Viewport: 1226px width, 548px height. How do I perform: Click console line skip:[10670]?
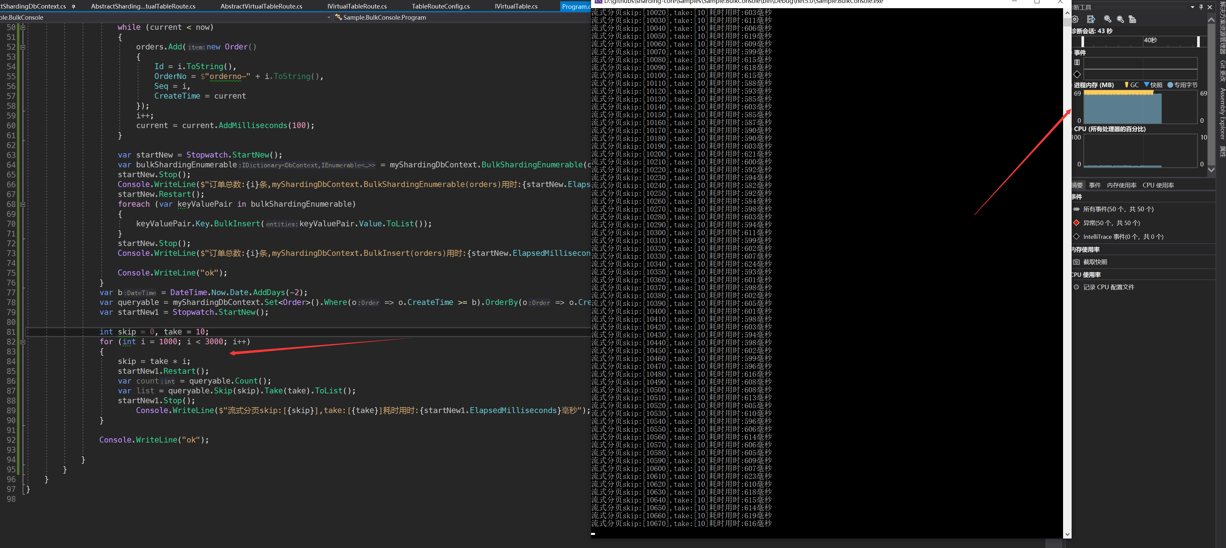[x=682, y=523]
